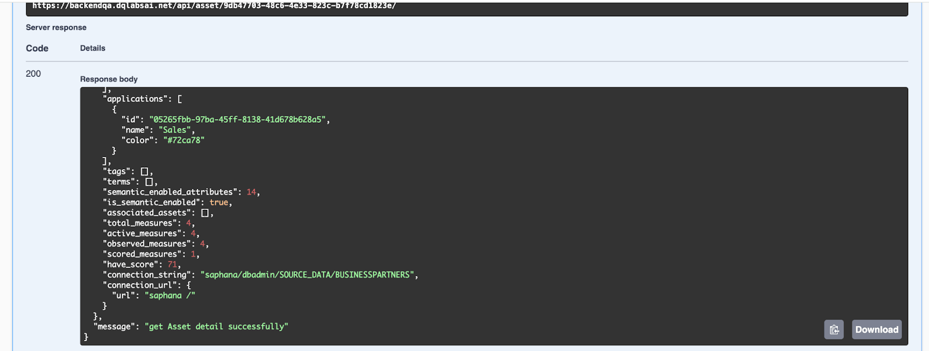
Task: Click the connection_string value text
Action: pos(308,275)
